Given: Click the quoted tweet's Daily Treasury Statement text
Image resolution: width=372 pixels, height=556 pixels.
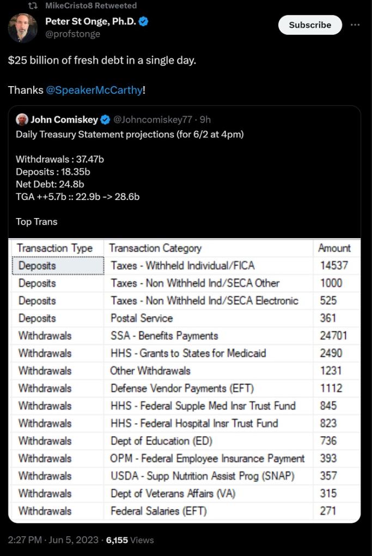Looking at the screenshot, I should point(130,134).
